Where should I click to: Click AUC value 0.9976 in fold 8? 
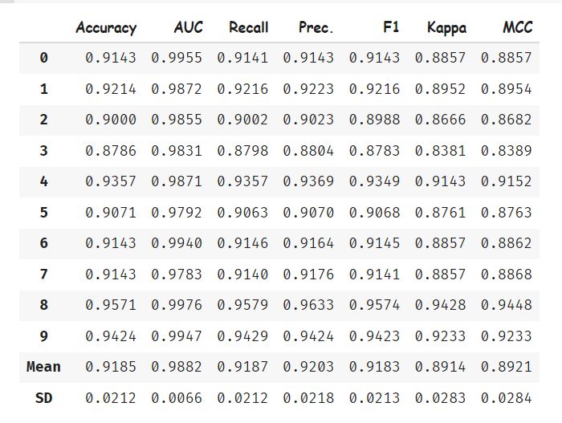click(177, 305)
